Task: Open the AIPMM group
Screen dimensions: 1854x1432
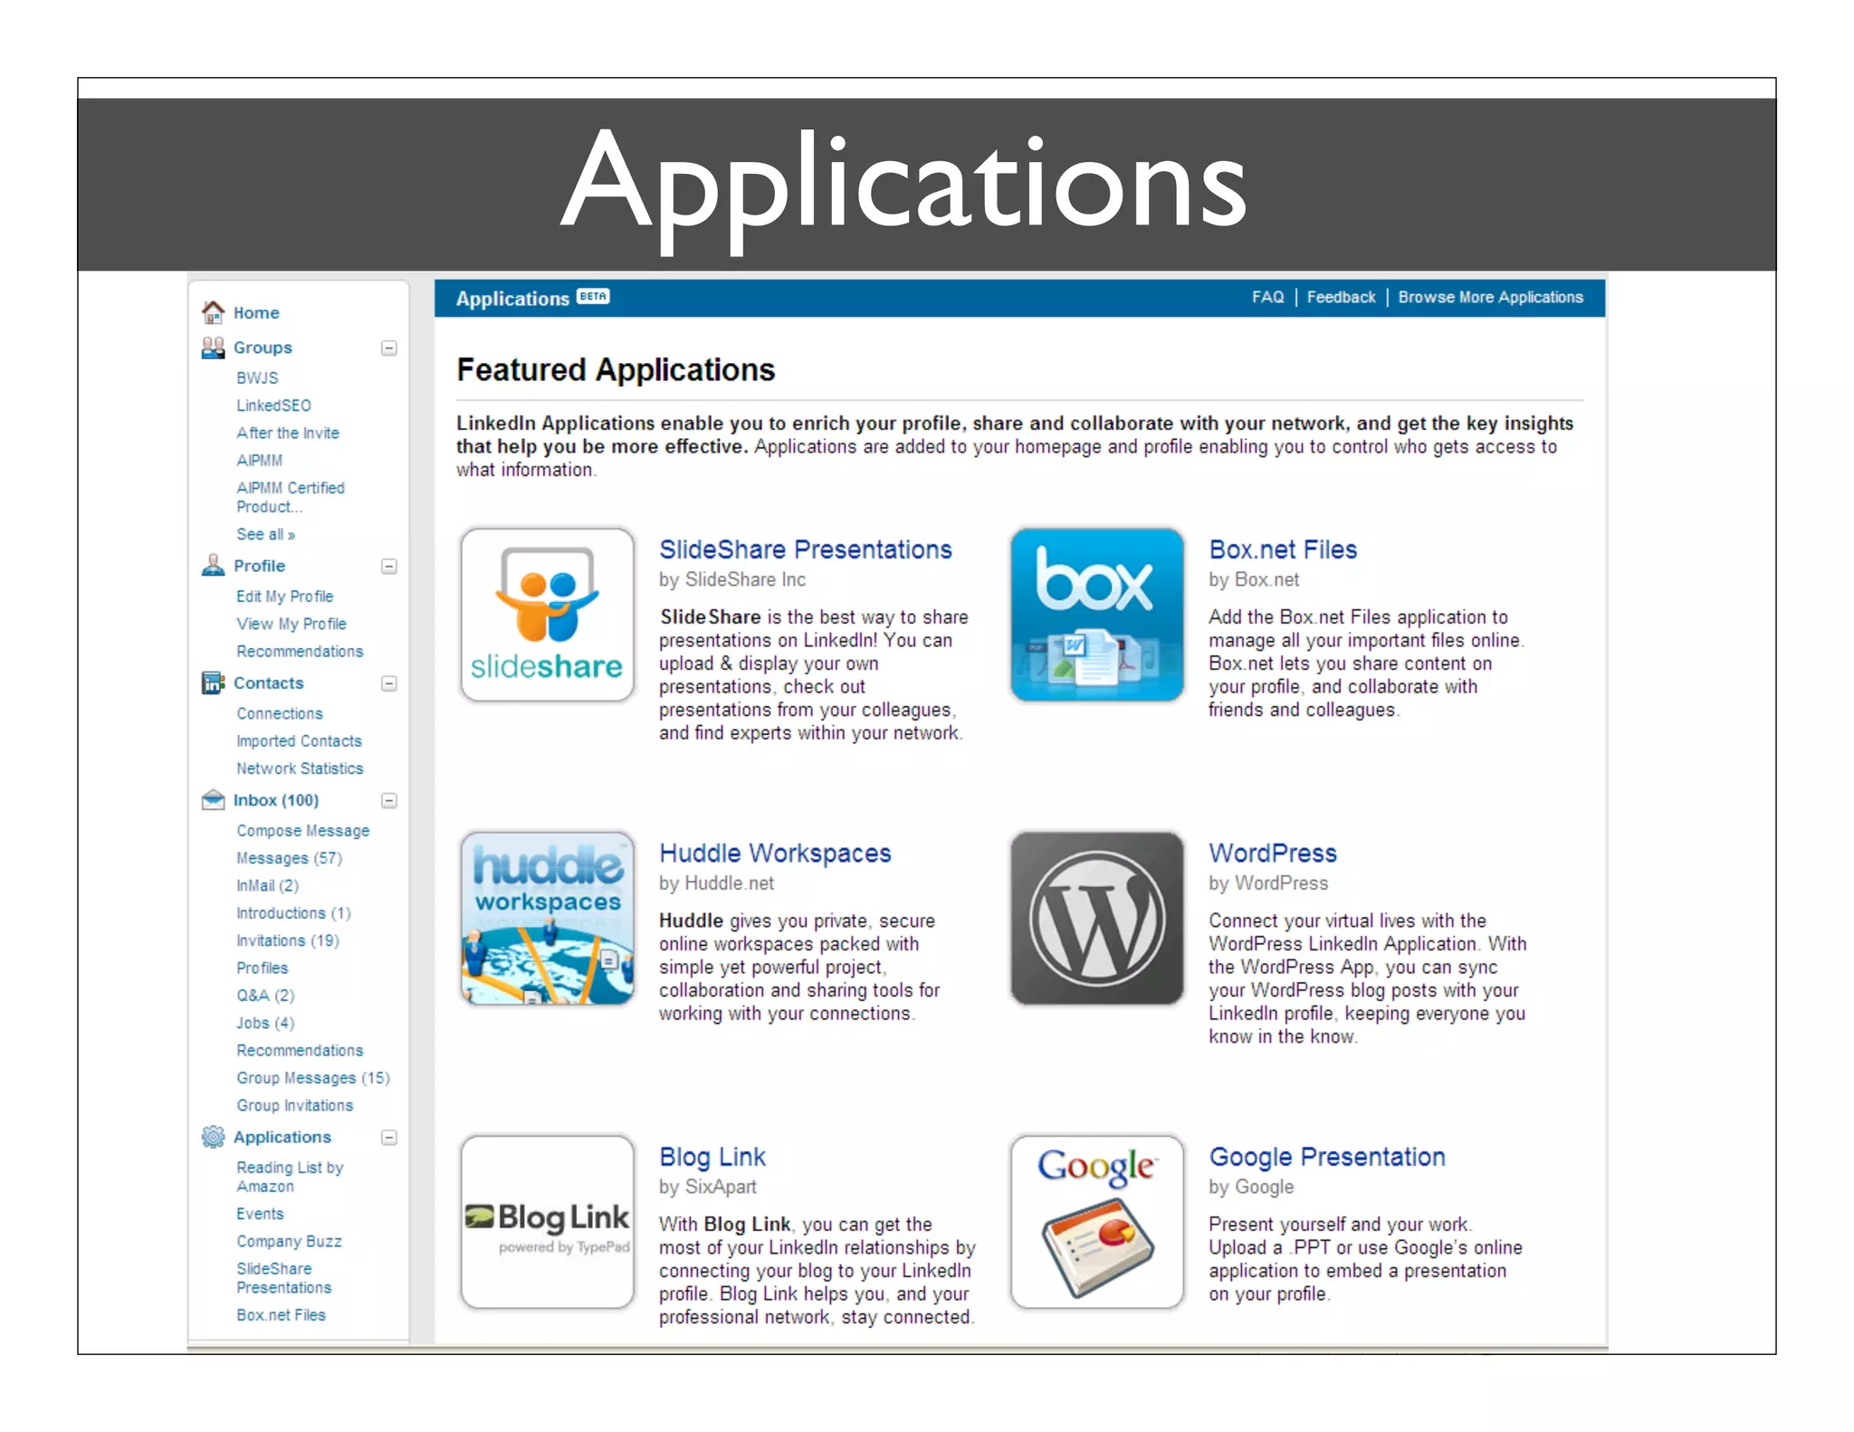Action: [259, 460]
